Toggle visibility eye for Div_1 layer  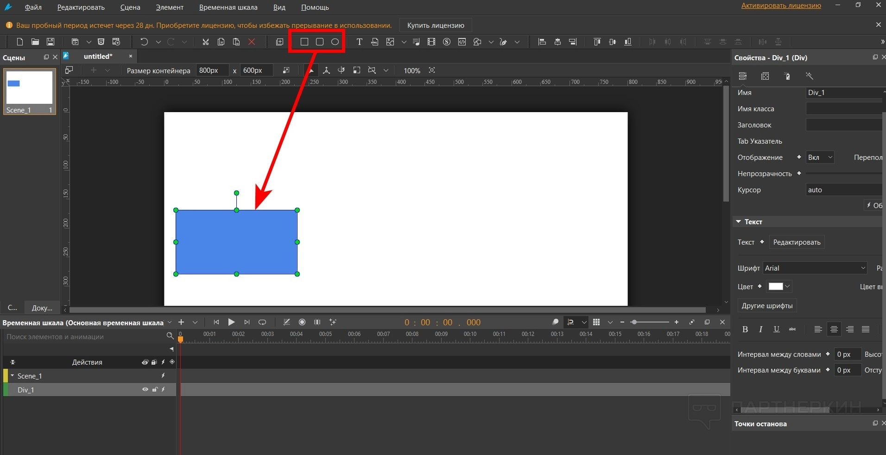tap(145, 390)
